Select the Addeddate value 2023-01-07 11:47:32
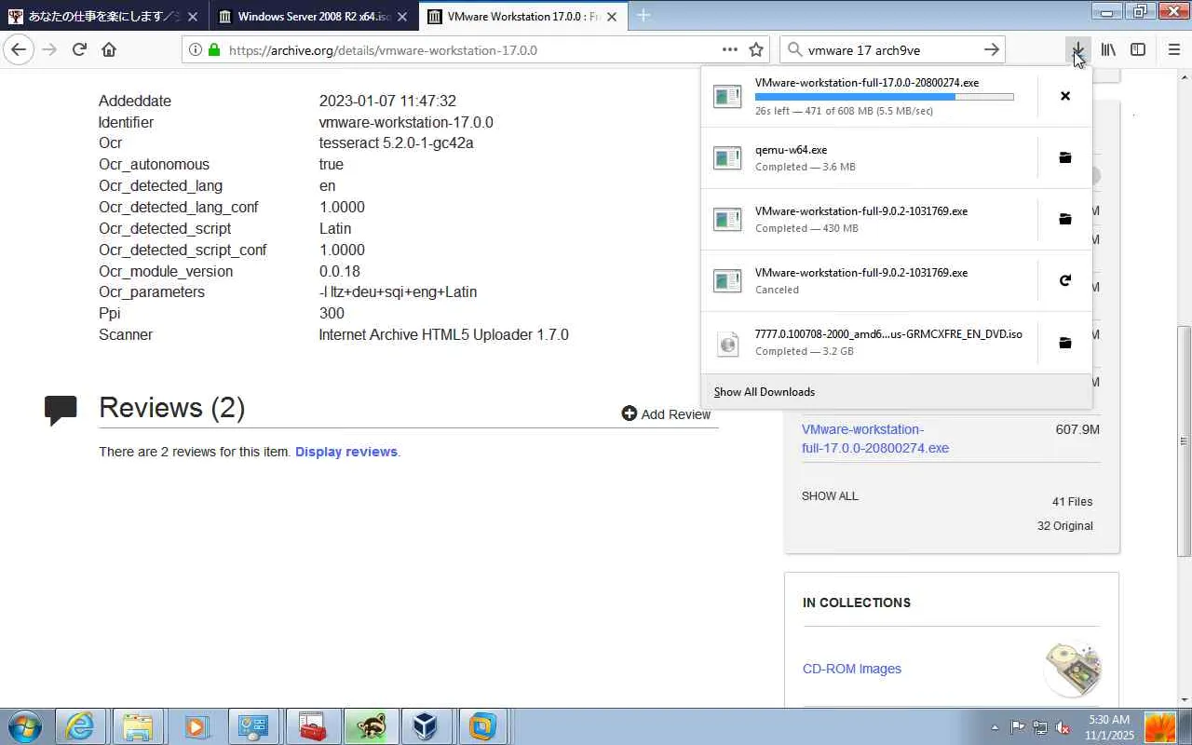This screenshot has width=1192, height=745. [x=387, y=101]
